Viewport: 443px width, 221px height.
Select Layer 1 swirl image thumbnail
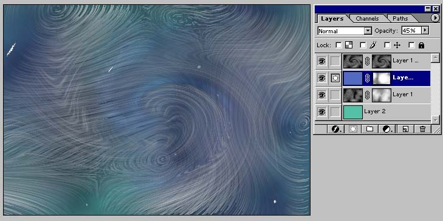353,95
